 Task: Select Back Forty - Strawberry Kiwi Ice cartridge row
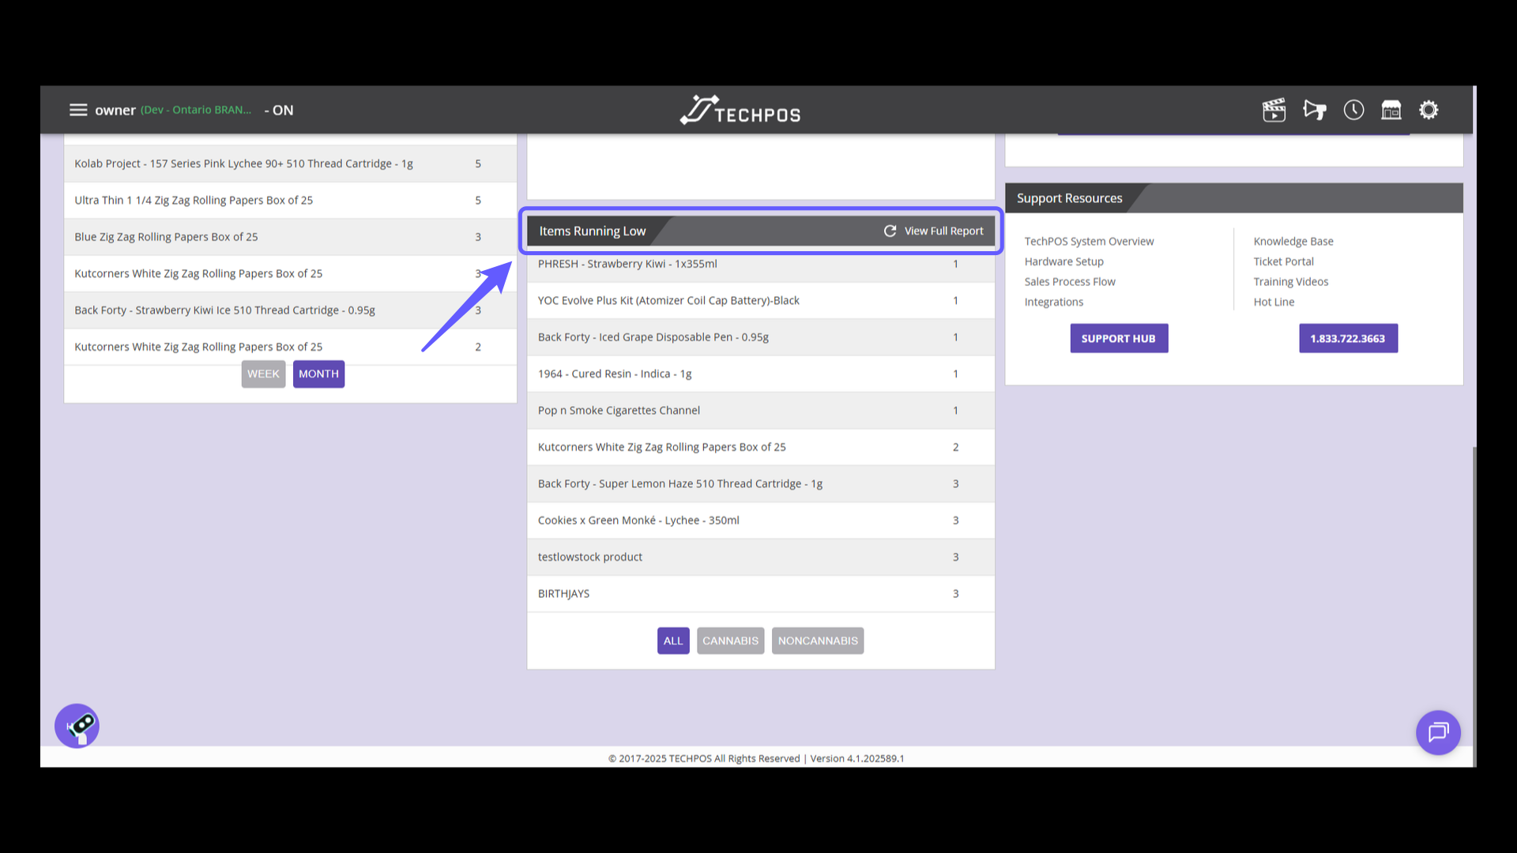tap(290, 310)
